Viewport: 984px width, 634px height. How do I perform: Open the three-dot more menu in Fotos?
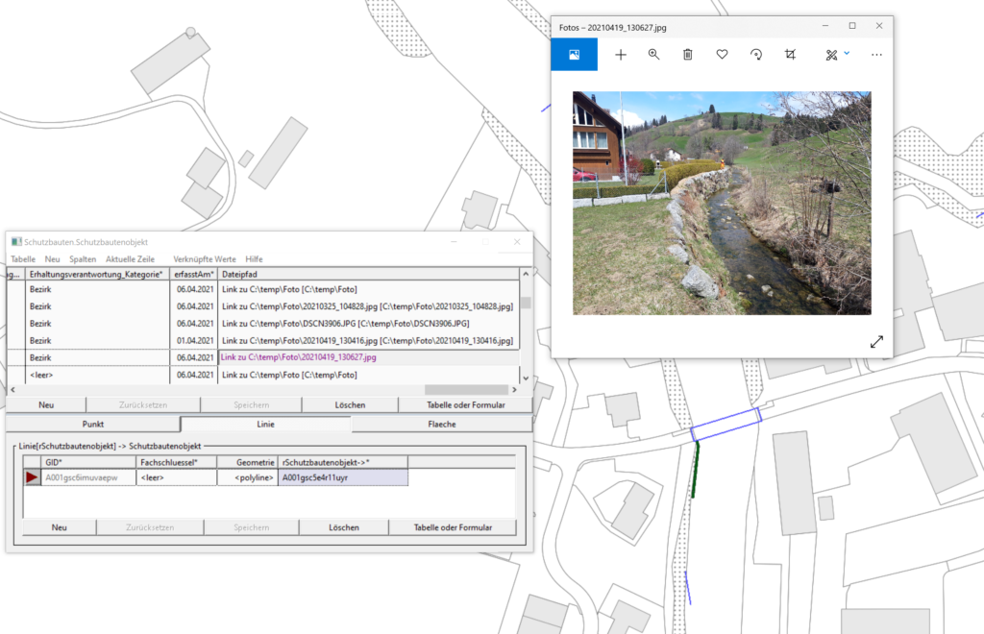(x=876, y=55)
